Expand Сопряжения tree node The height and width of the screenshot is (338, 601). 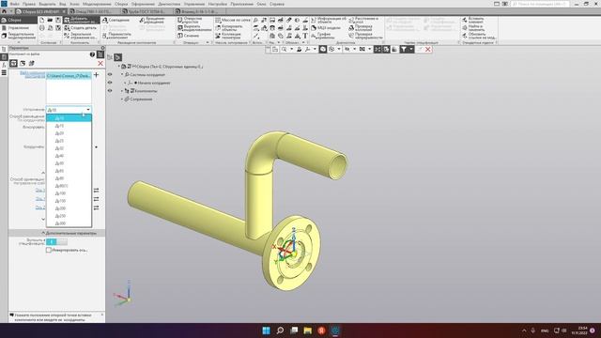pos(122,99)
